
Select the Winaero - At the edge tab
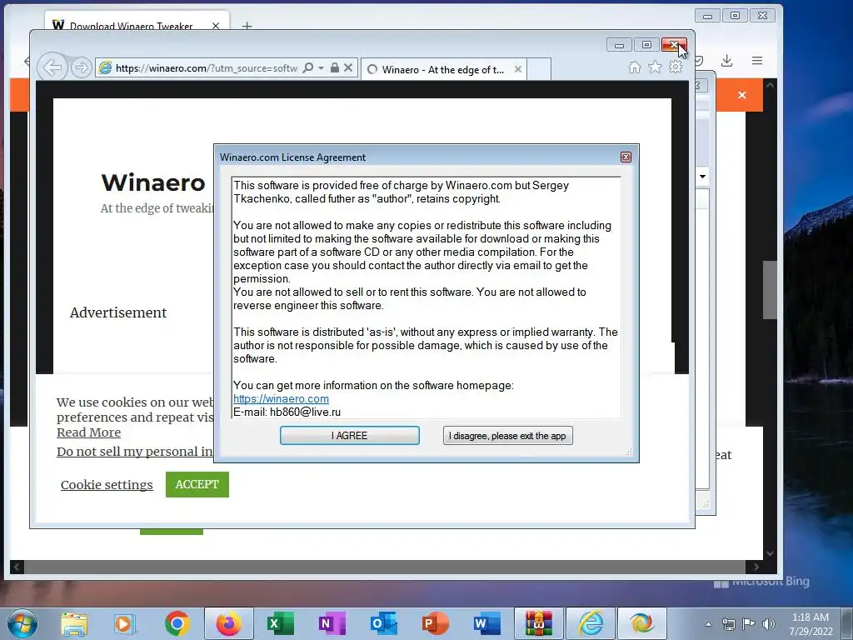443,70
